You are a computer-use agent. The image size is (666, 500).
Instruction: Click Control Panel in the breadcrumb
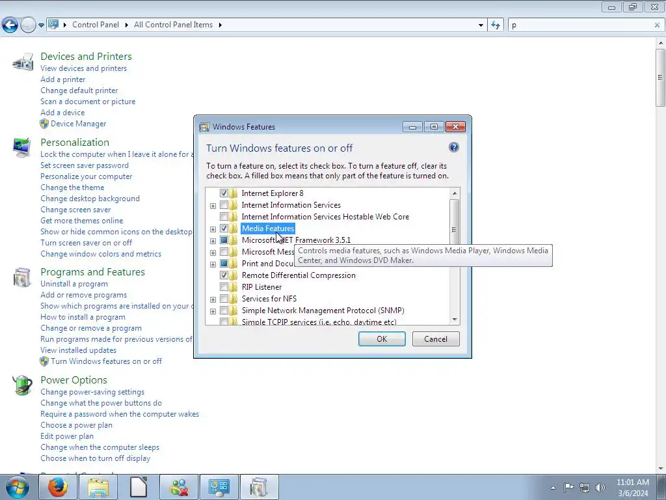coord(96,25)
